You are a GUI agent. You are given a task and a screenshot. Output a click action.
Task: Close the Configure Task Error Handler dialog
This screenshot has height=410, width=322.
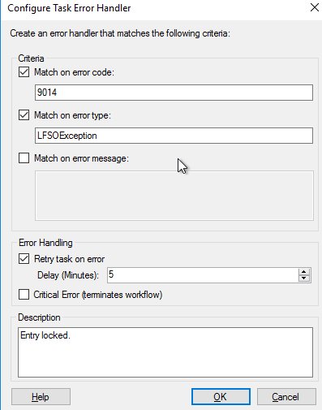pyautogui.click(x=315, y=7)
